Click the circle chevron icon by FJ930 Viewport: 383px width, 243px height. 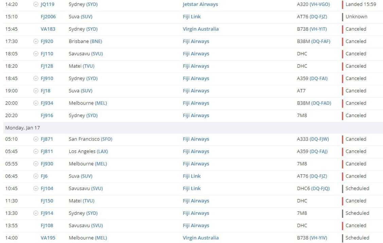click(x=36, y=164)
